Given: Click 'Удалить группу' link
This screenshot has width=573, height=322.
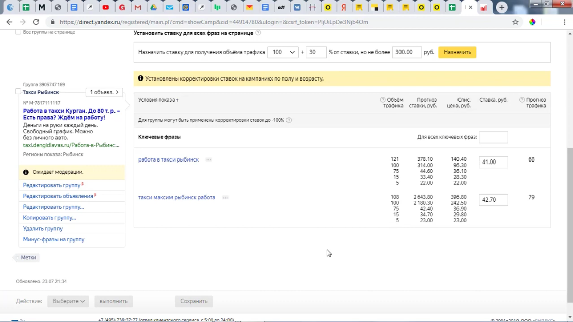Looking at the screenshot, I should [43, 228].
